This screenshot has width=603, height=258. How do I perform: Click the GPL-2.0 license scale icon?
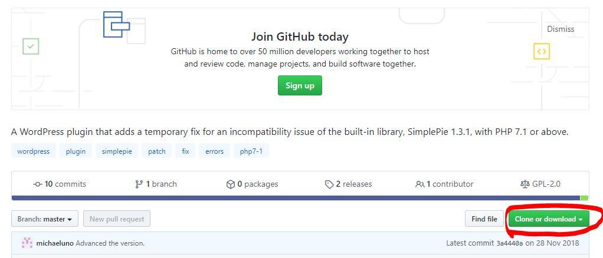[525, 184]
